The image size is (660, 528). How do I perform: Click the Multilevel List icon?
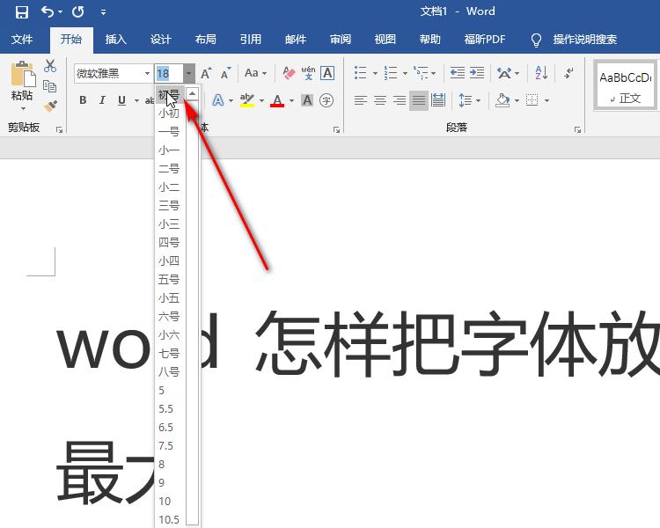click(x=421, y=73)
